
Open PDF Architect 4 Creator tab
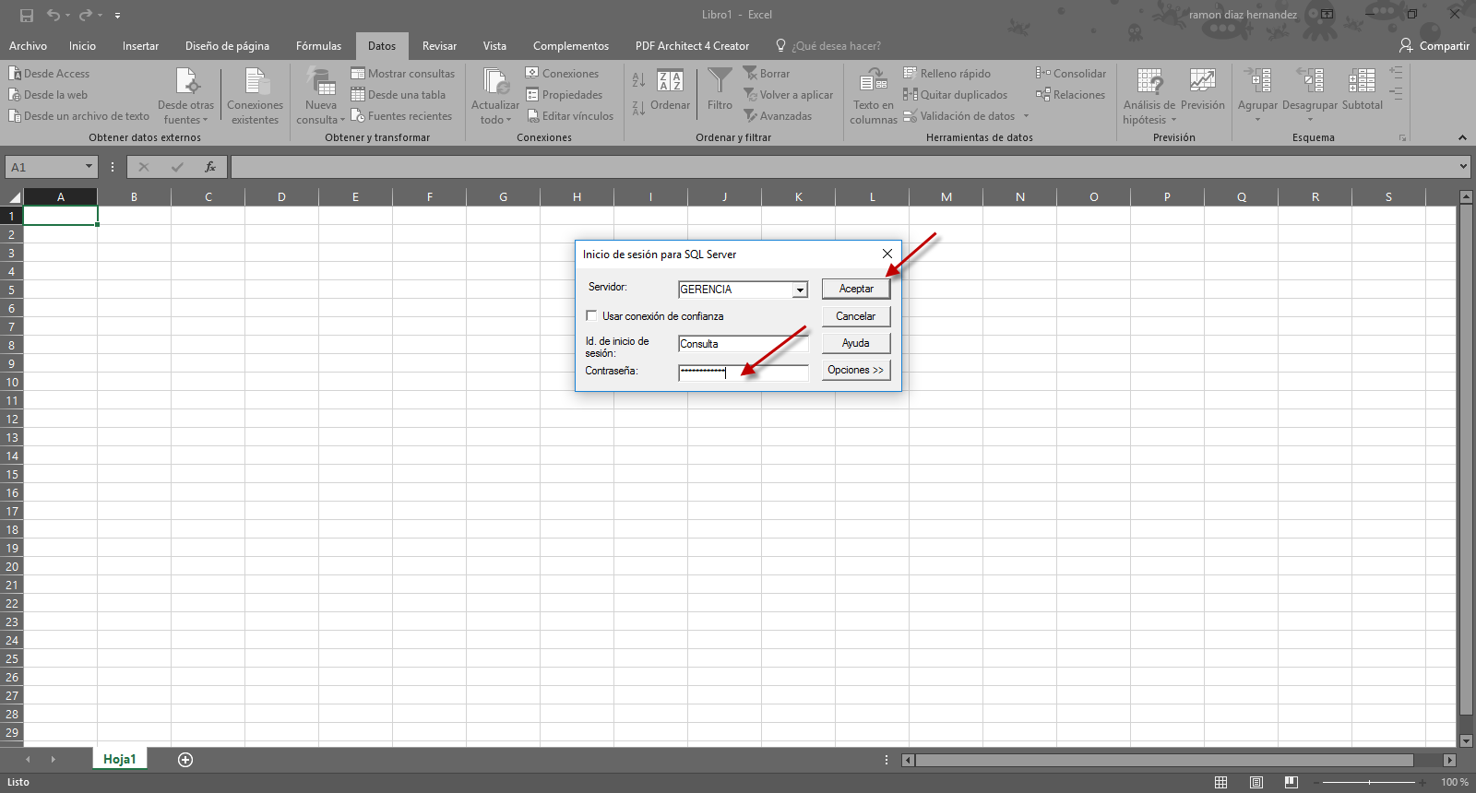pos(692,46)
